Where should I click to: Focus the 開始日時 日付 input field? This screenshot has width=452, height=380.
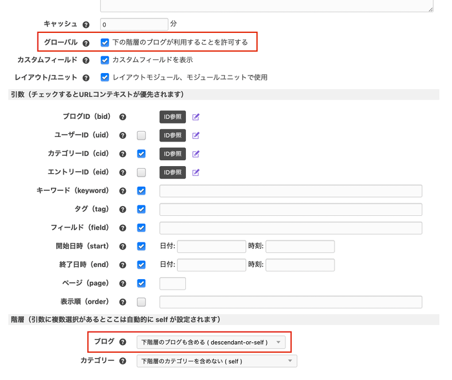coord(211,246)
